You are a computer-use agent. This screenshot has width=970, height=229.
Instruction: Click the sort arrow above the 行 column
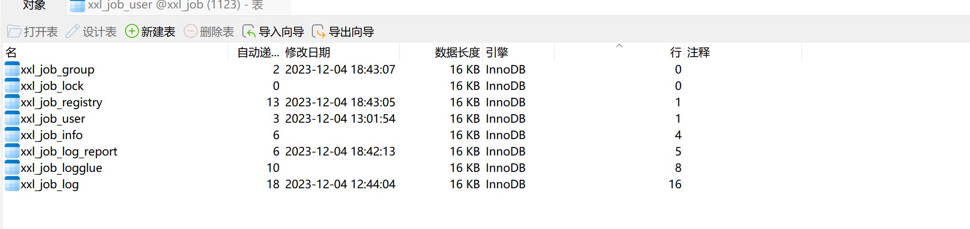pos(619,46)
